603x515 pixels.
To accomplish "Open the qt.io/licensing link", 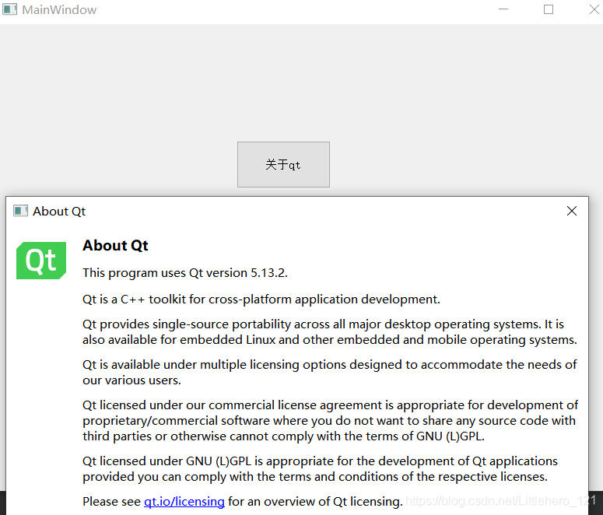I will point(184,502).
